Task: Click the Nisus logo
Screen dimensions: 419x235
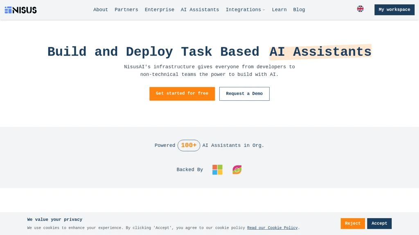Action: pos(20,10)
